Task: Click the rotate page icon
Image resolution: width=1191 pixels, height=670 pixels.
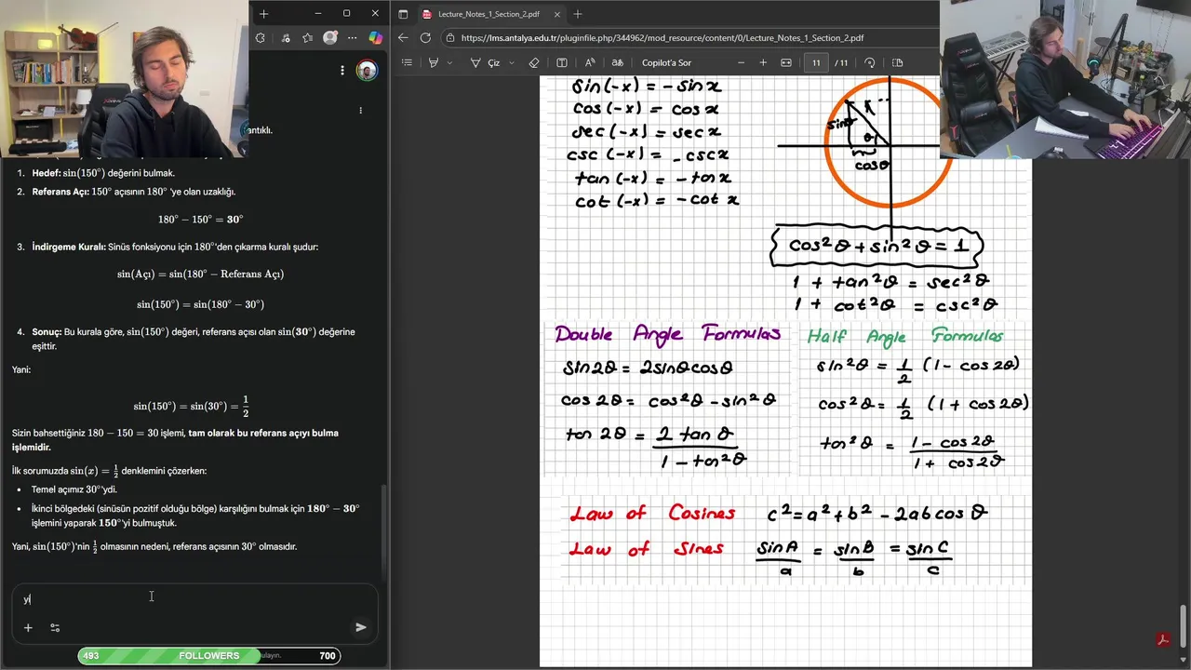Action: click(869, 62)
